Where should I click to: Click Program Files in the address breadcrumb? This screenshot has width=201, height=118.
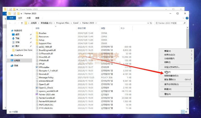tap(63, 23)
